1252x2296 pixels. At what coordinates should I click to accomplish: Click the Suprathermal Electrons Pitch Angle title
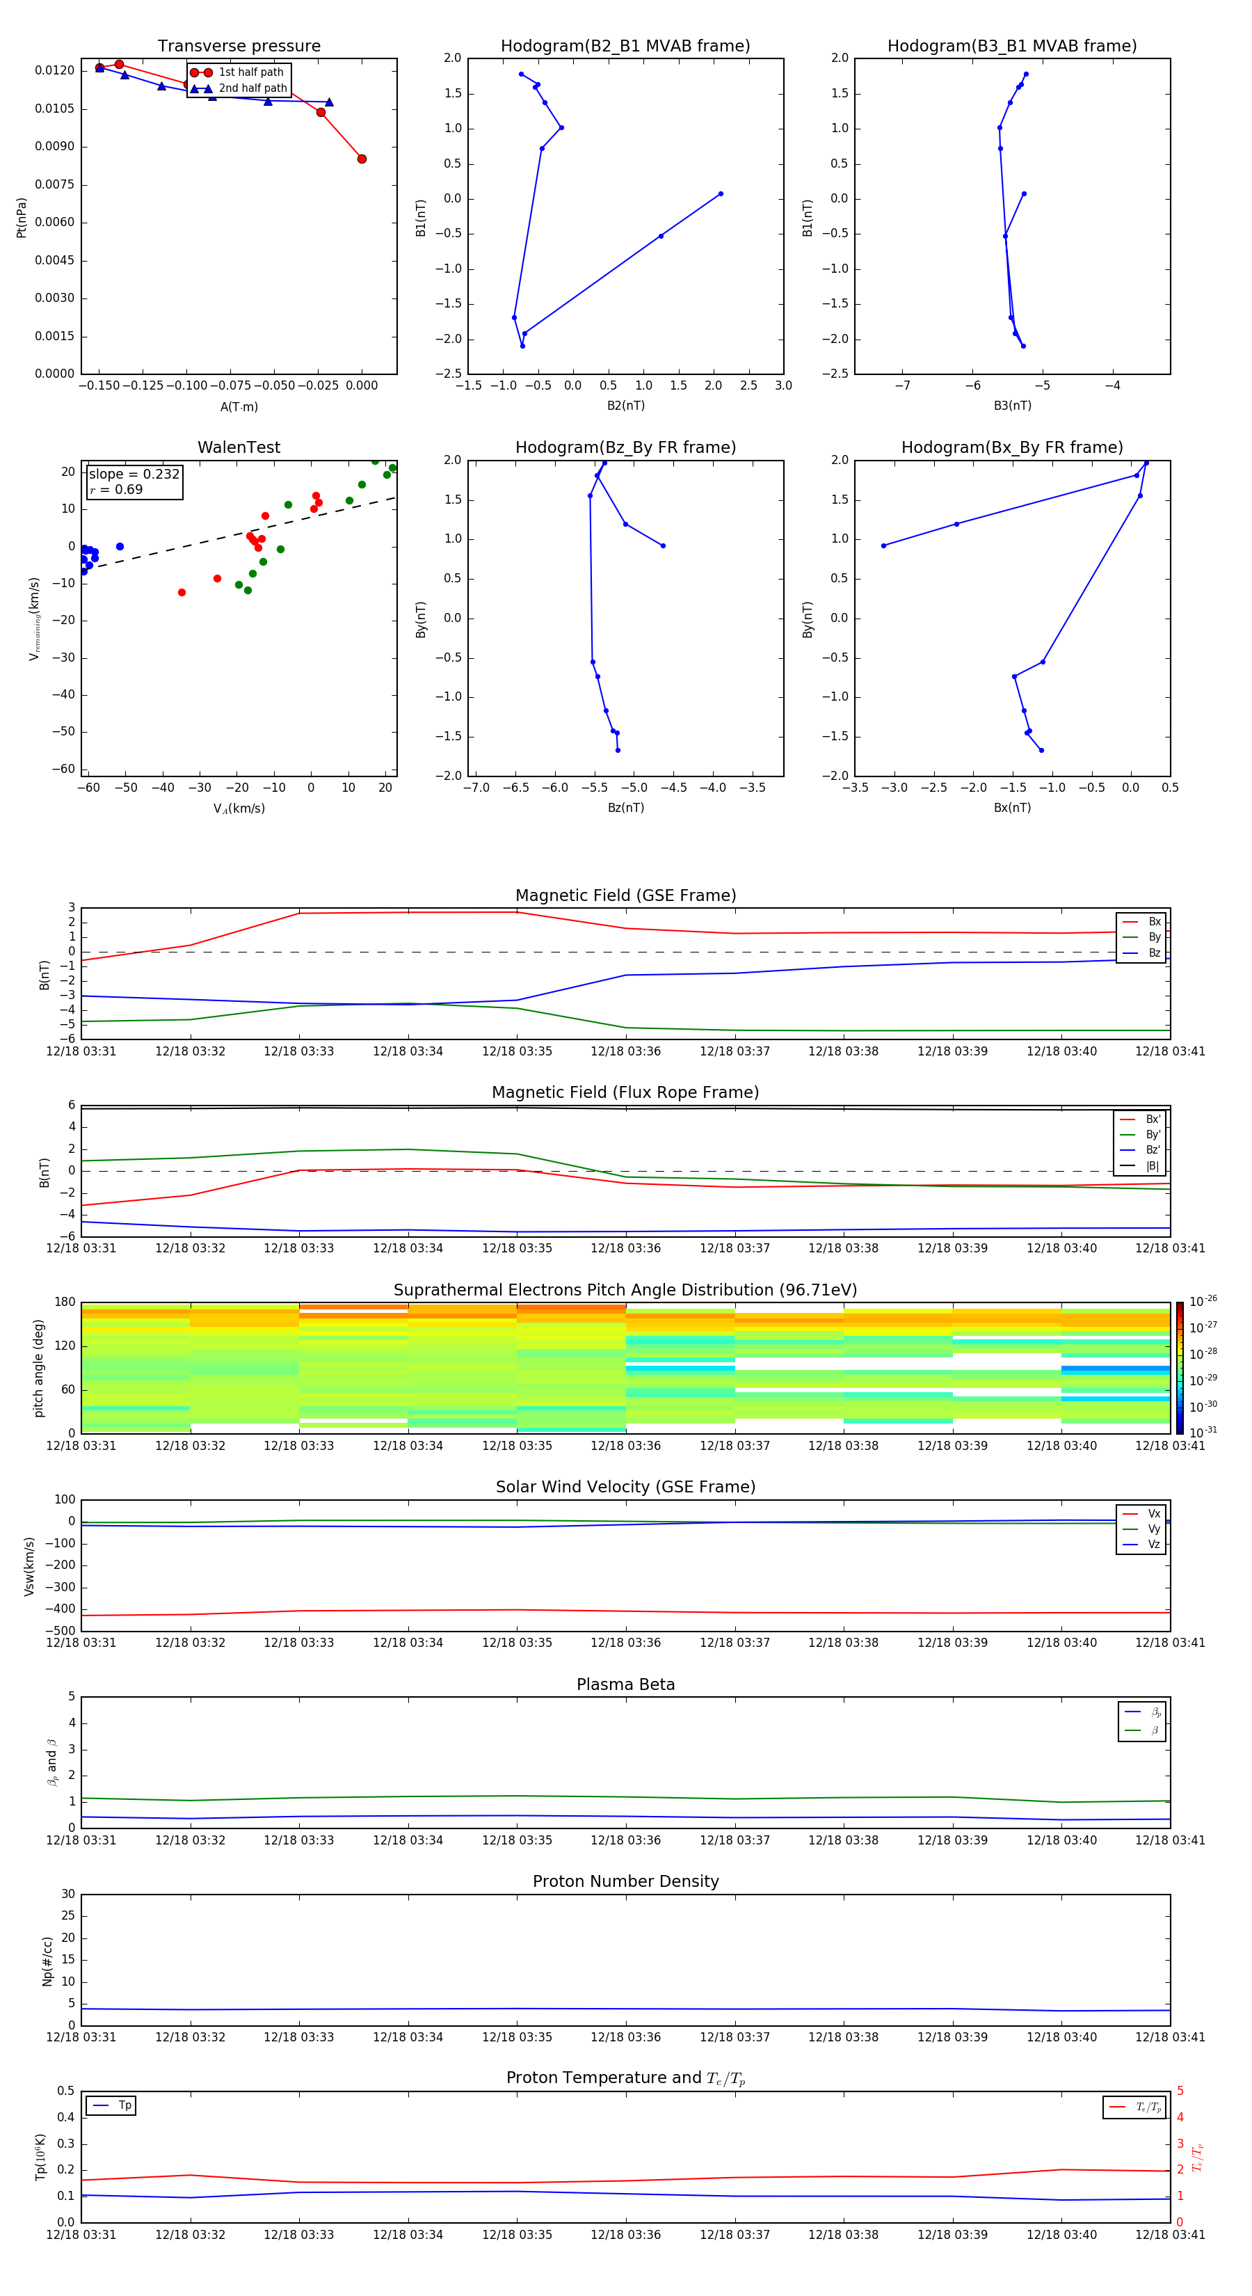click(x=625, y=1290)
